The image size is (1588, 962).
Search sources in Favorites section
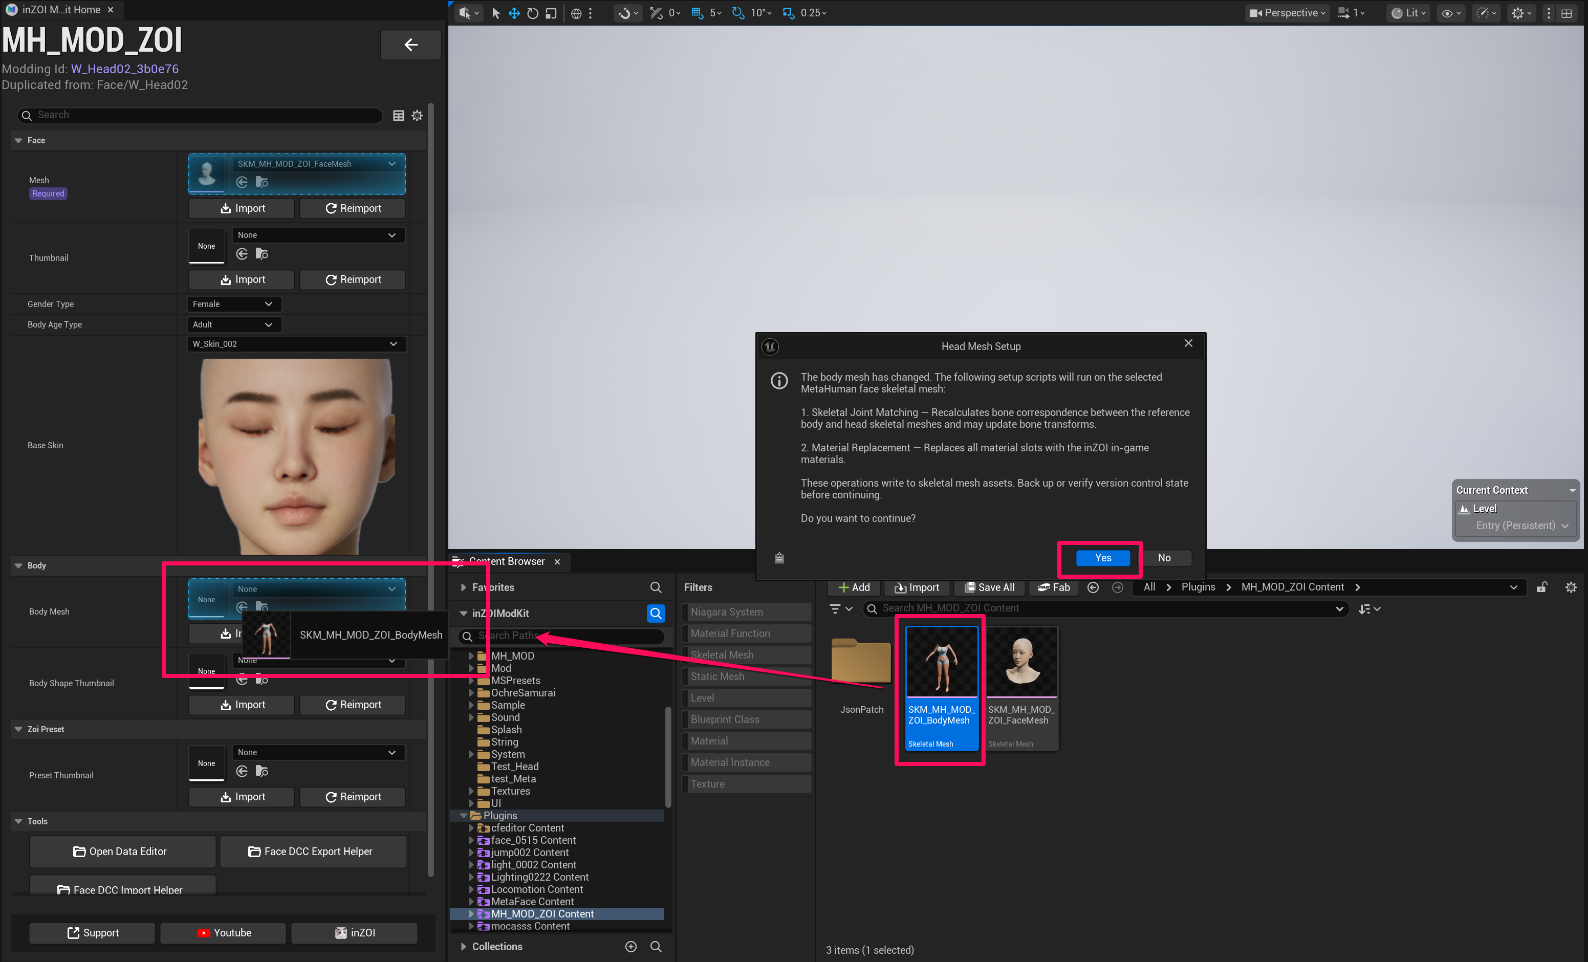pyautogui.click(x=656, y=587)
